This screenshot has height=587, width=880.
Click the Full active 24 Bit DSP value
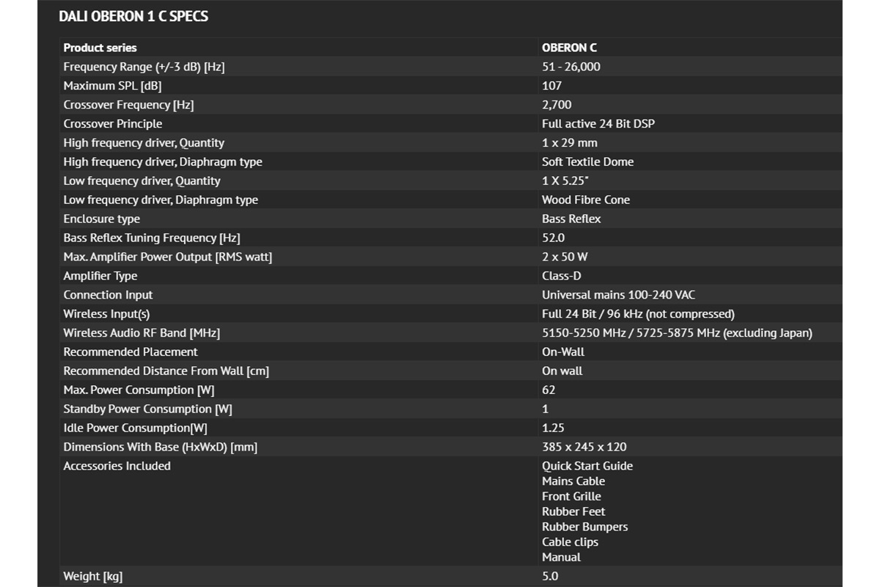click(598, 124)
